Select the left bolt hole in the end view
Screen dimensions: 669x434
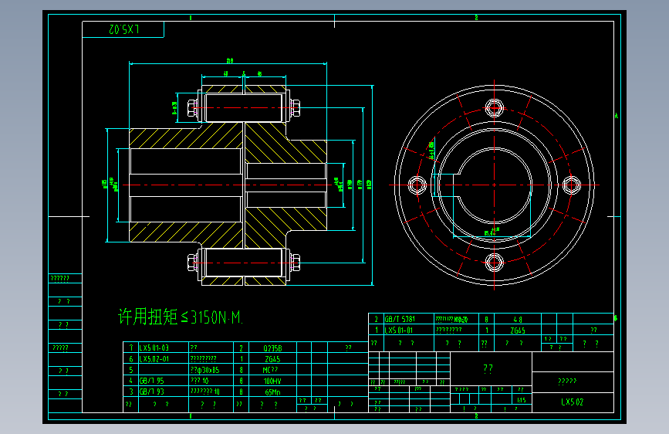coord(417,185)
